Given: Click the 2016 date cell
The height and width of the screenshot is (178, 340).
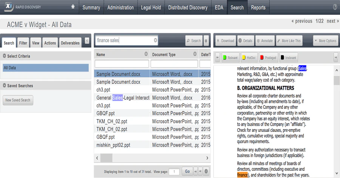Looking at the screenshot, I should (206, 98).
